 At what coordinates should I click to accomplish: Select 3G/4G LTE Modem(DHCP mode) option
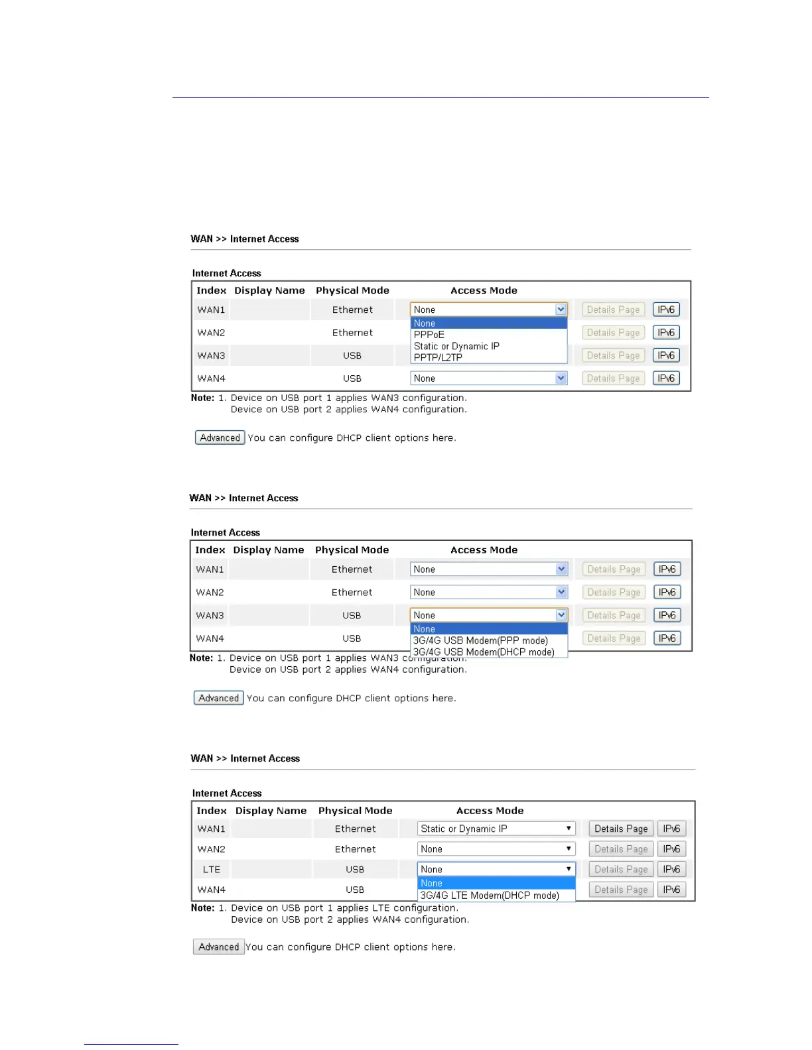[x=496, y=896]
